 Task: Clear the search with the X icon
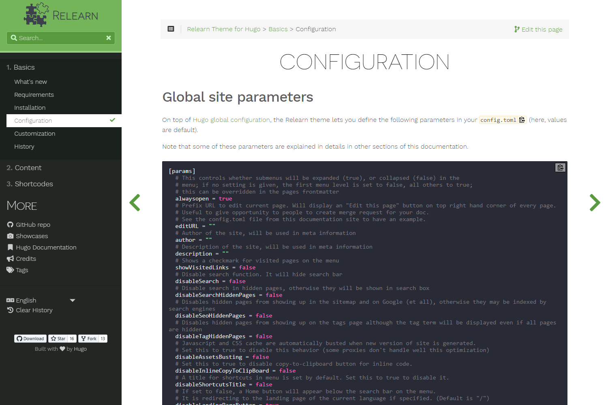coord(109,38)
